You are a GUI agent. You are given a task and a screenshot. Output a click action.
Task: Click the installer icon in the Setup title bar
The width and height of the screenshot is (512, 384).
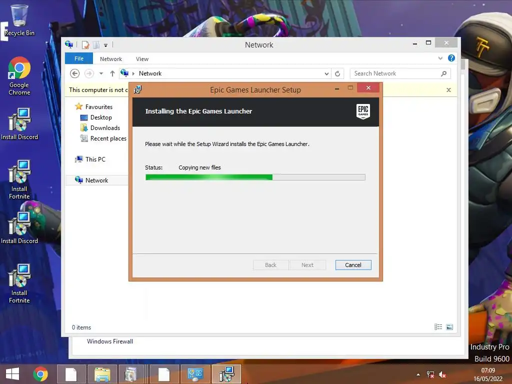(x=138, y=89)
